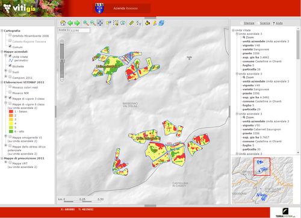This screenshot has width=301, height=218.
Task: Toggle the Etichette layer checkbox
Action: click(x=10, y=66)
